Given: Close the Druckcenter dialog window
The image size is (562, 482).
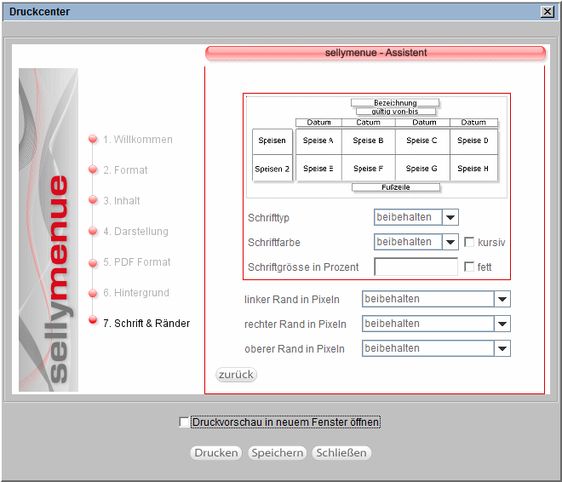Looking at the screenshot, I should 547,12.
